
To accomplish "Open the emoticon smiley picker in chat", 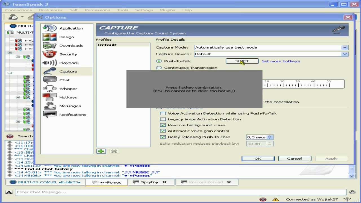I will click(x=352, y=192).
